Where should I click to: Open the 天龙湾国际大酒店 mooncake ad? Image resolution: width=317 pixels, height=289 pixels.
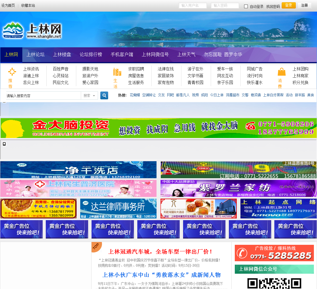click(199, 209)
